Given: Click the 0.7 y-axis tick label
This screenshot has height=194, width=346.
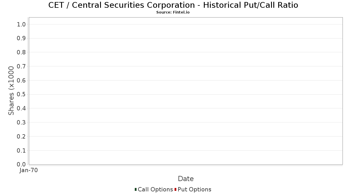Looking at the screenshot, I should coord(21,66).
